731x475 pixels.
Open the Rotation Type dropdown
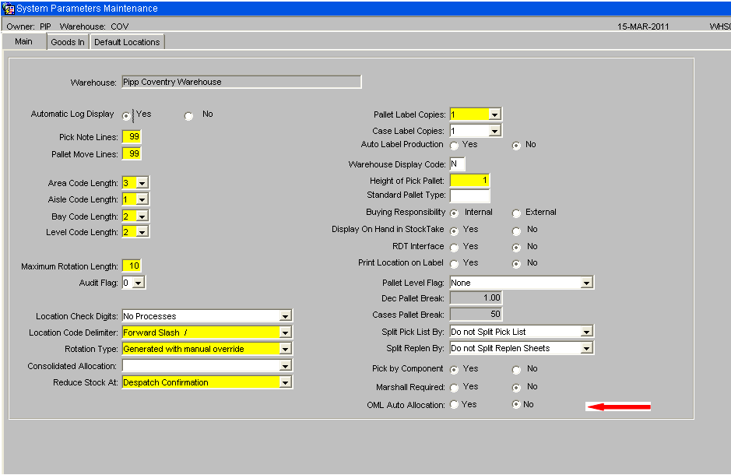pos(285,349)
